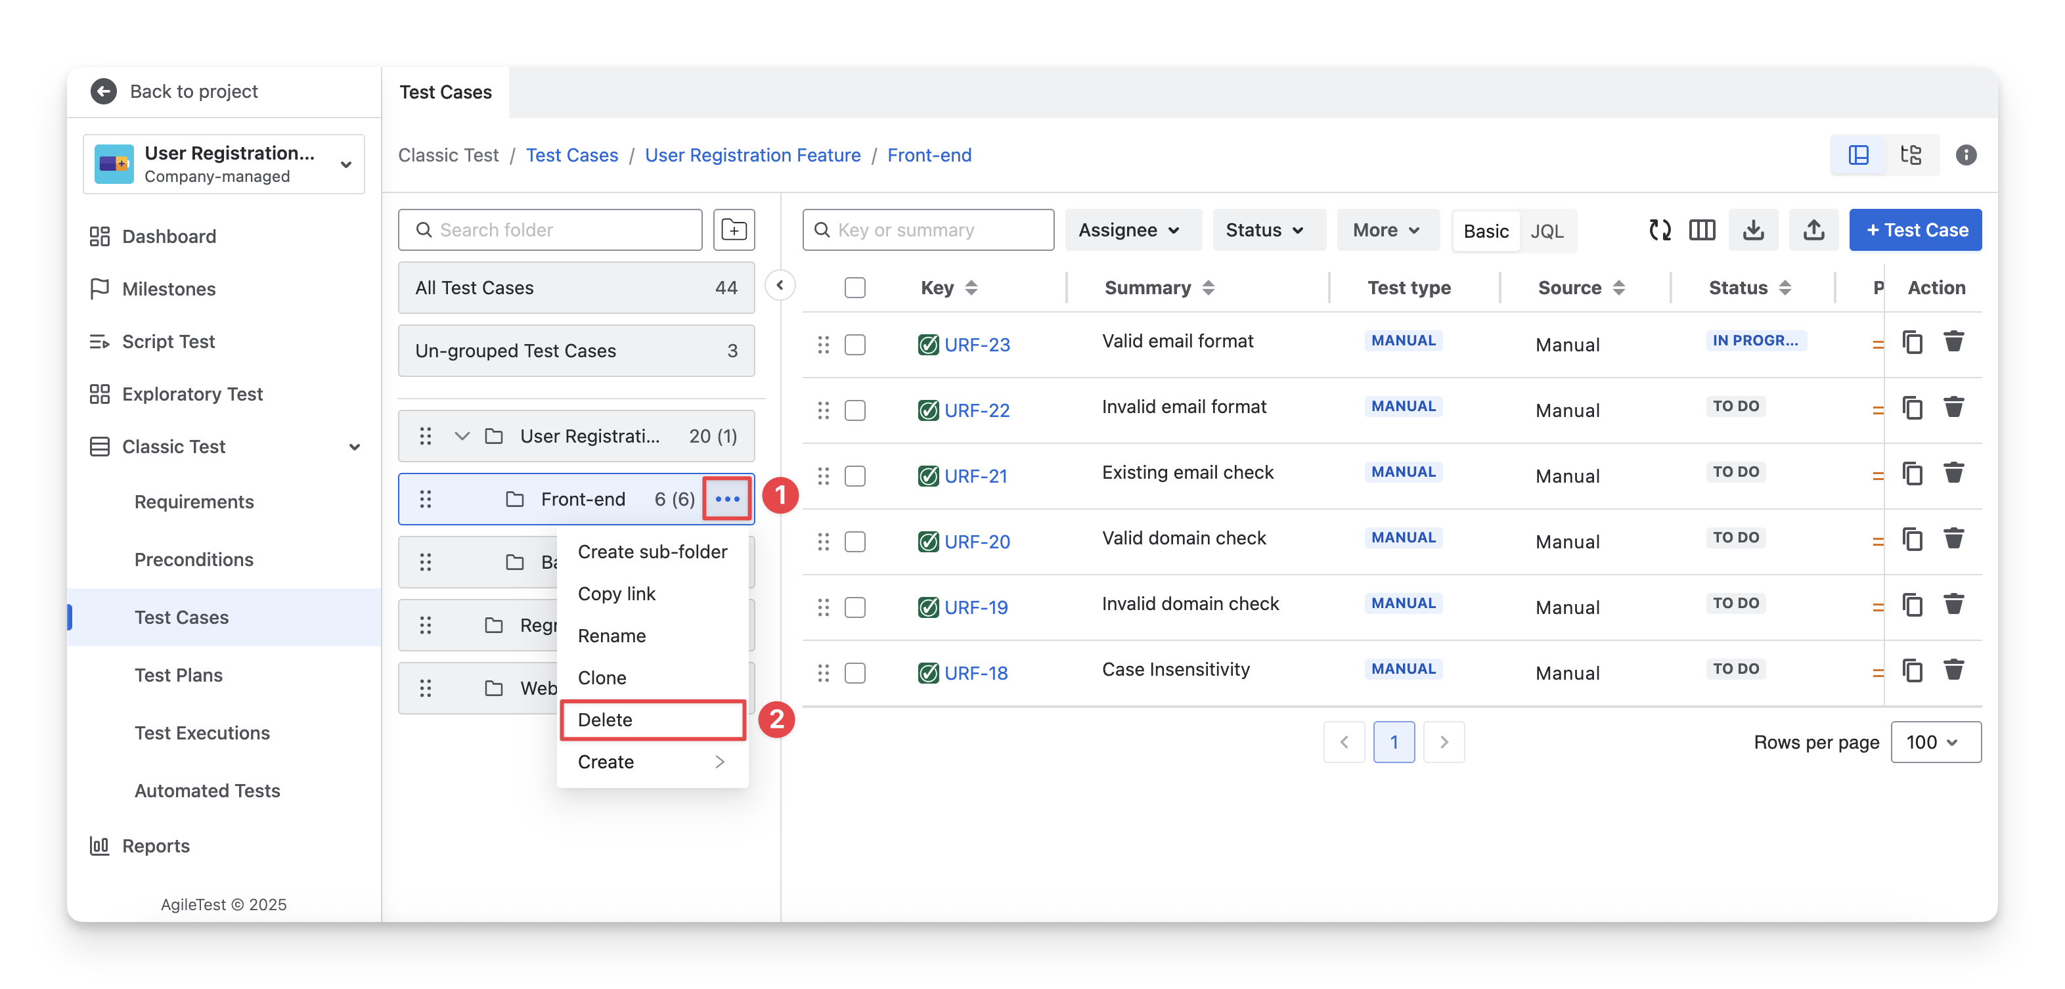Click the info icon in header
The image size is (2065, 989).
[x=1966, y=155]
